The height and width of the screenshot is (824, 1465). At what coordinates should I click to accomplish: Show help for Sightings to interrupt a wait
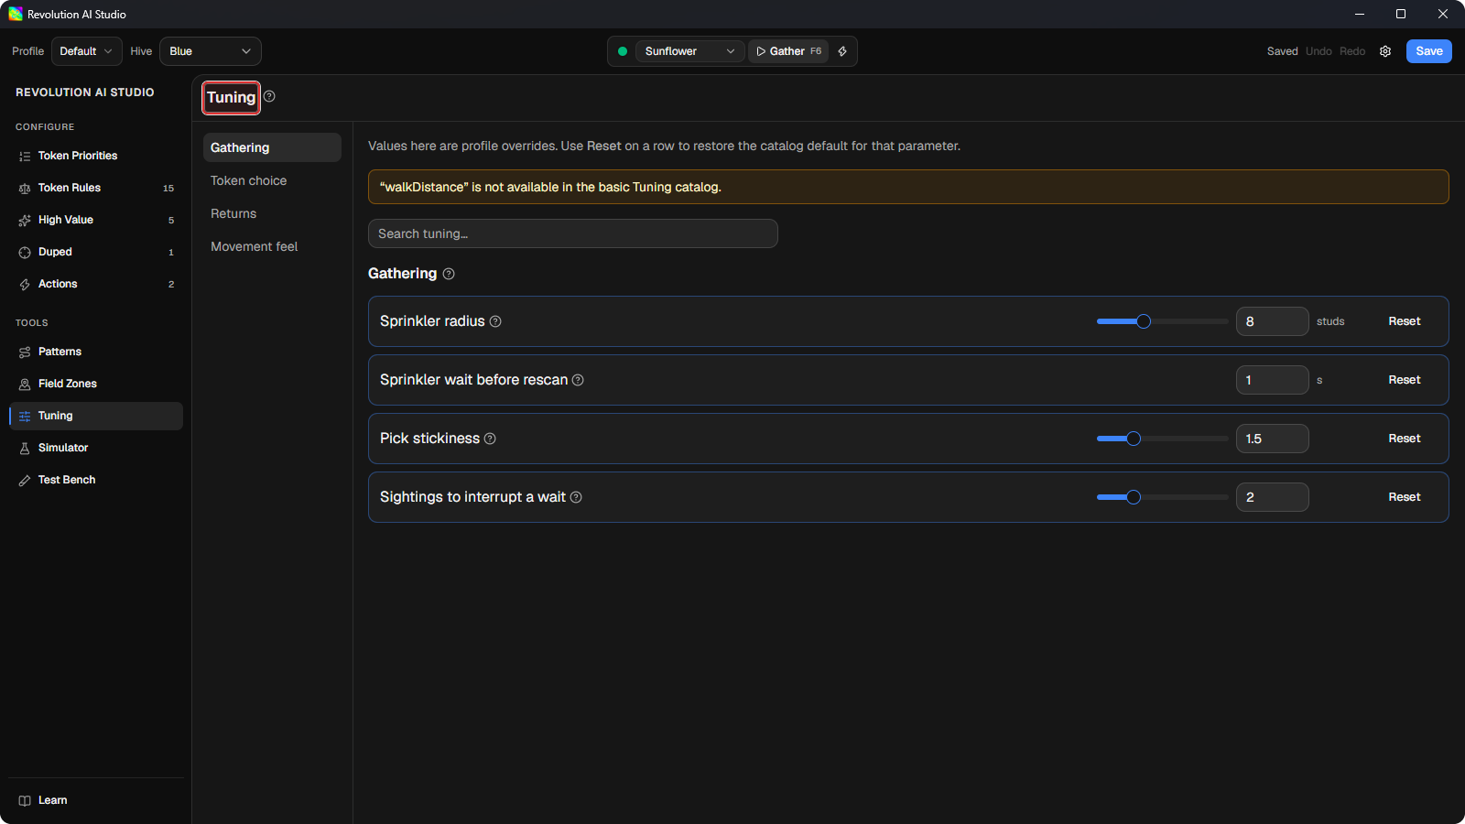pyautogui.click(x=576, y=497)
